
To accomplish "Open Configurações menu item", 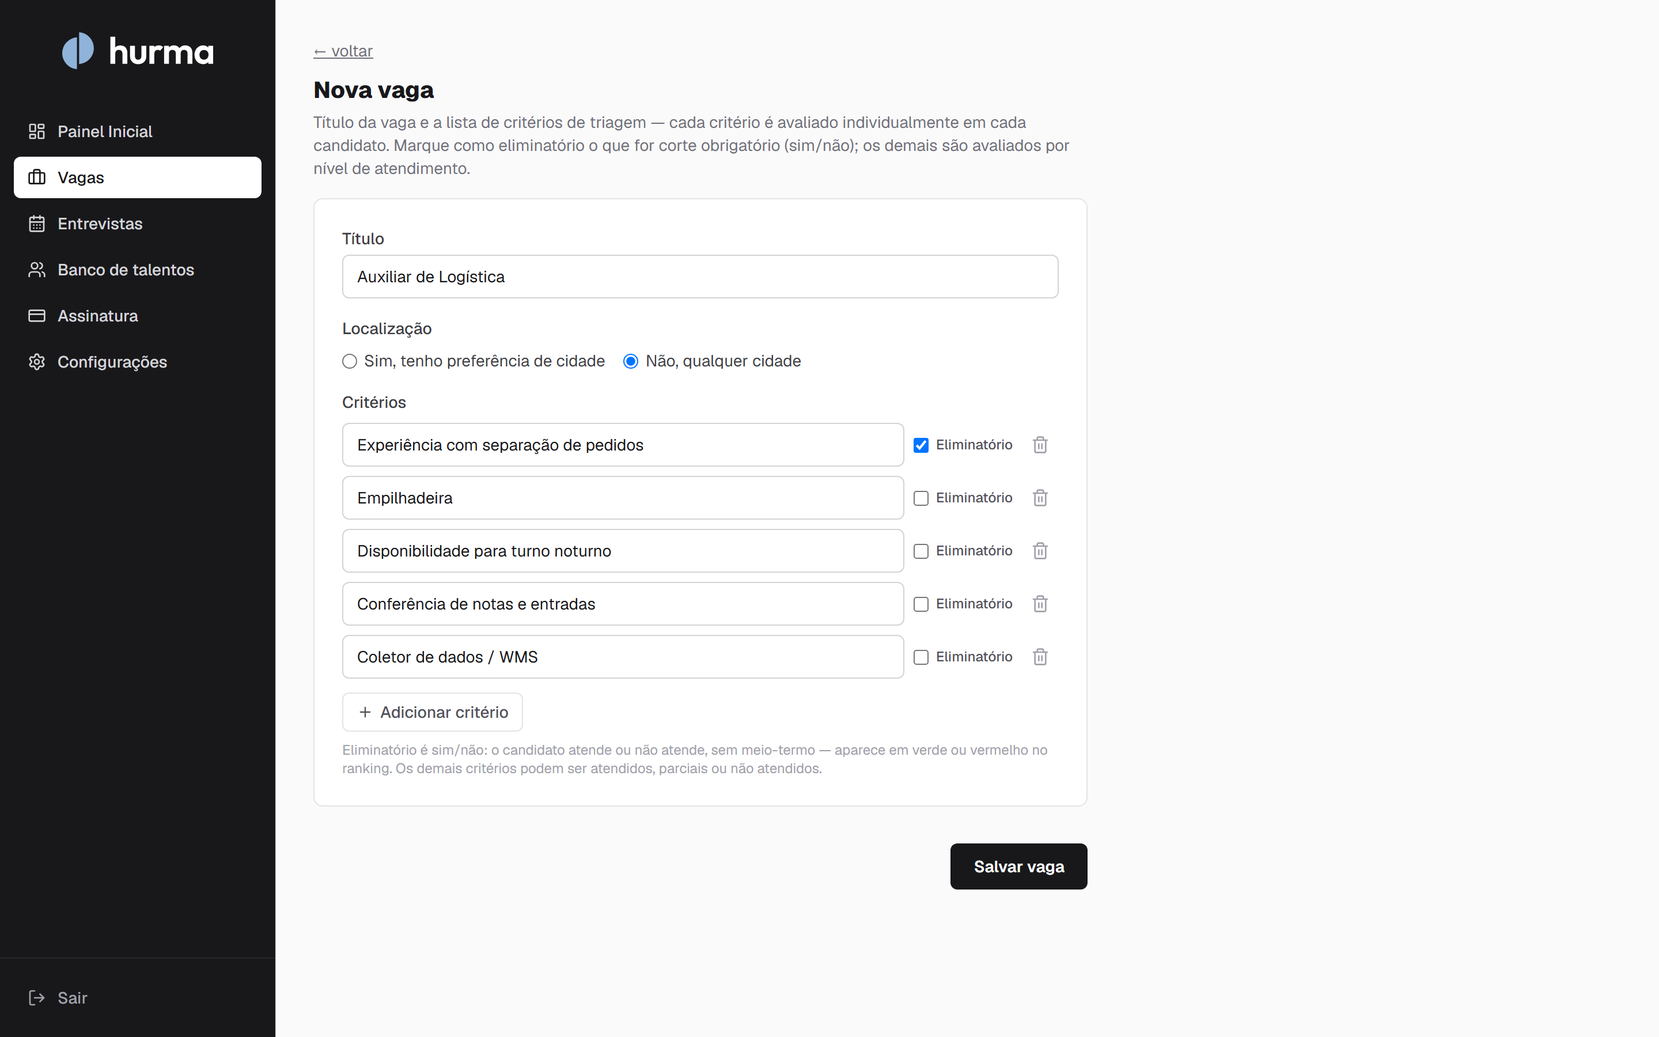I will click(137, 361).
